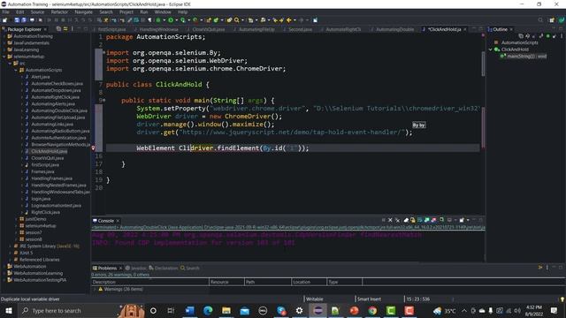The height and width of the screenshot is (318, 566).
Task: Close the ClickAndHold.java editor tab
Action: (x=465, y=29)
